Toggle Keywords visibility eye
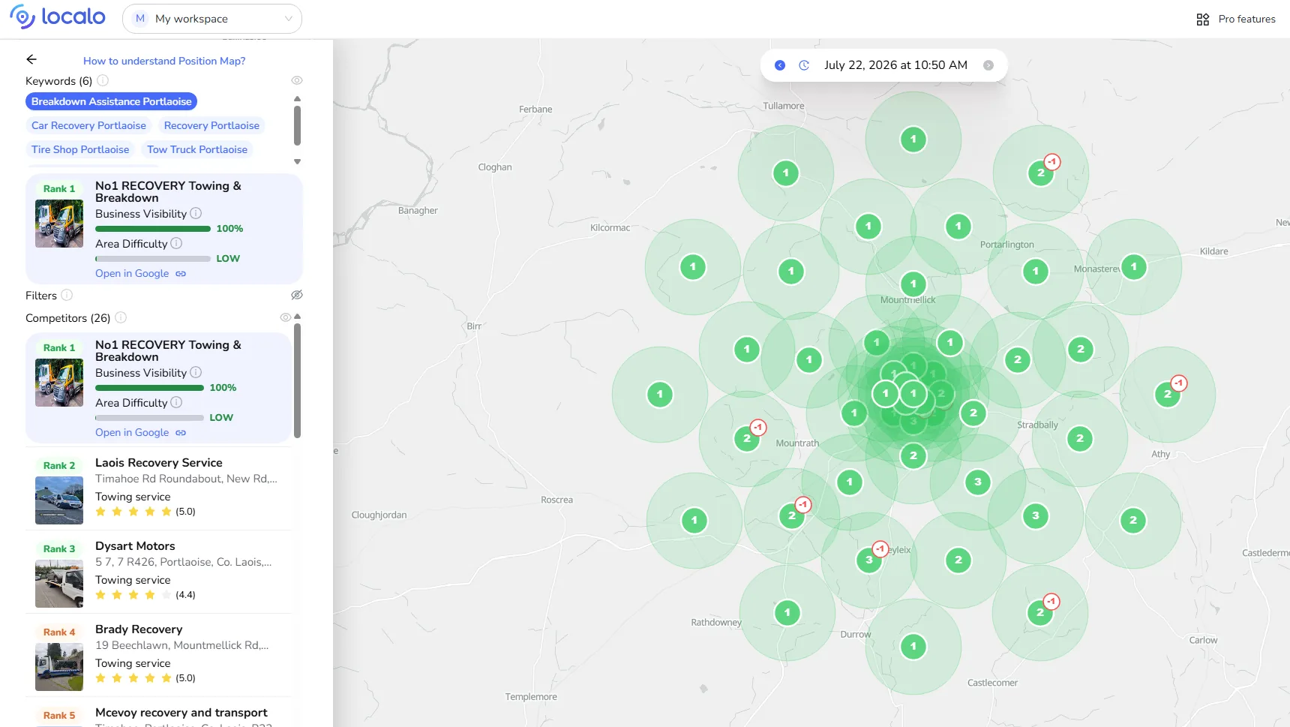The image size is (1290, 727). pyautogui.click(x=297, y=80)
